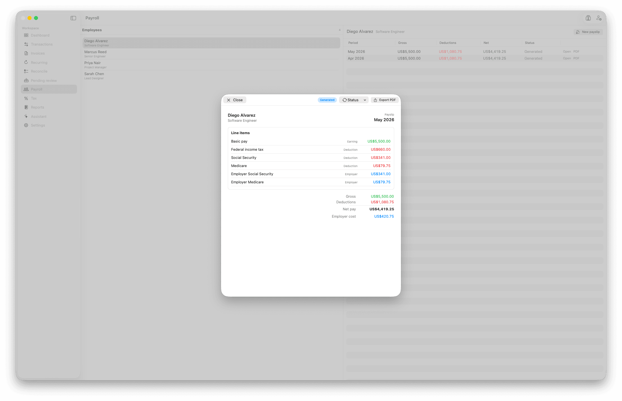Navigate to Settings
Viewport: 622px width, 401px height.
point(49,125)
